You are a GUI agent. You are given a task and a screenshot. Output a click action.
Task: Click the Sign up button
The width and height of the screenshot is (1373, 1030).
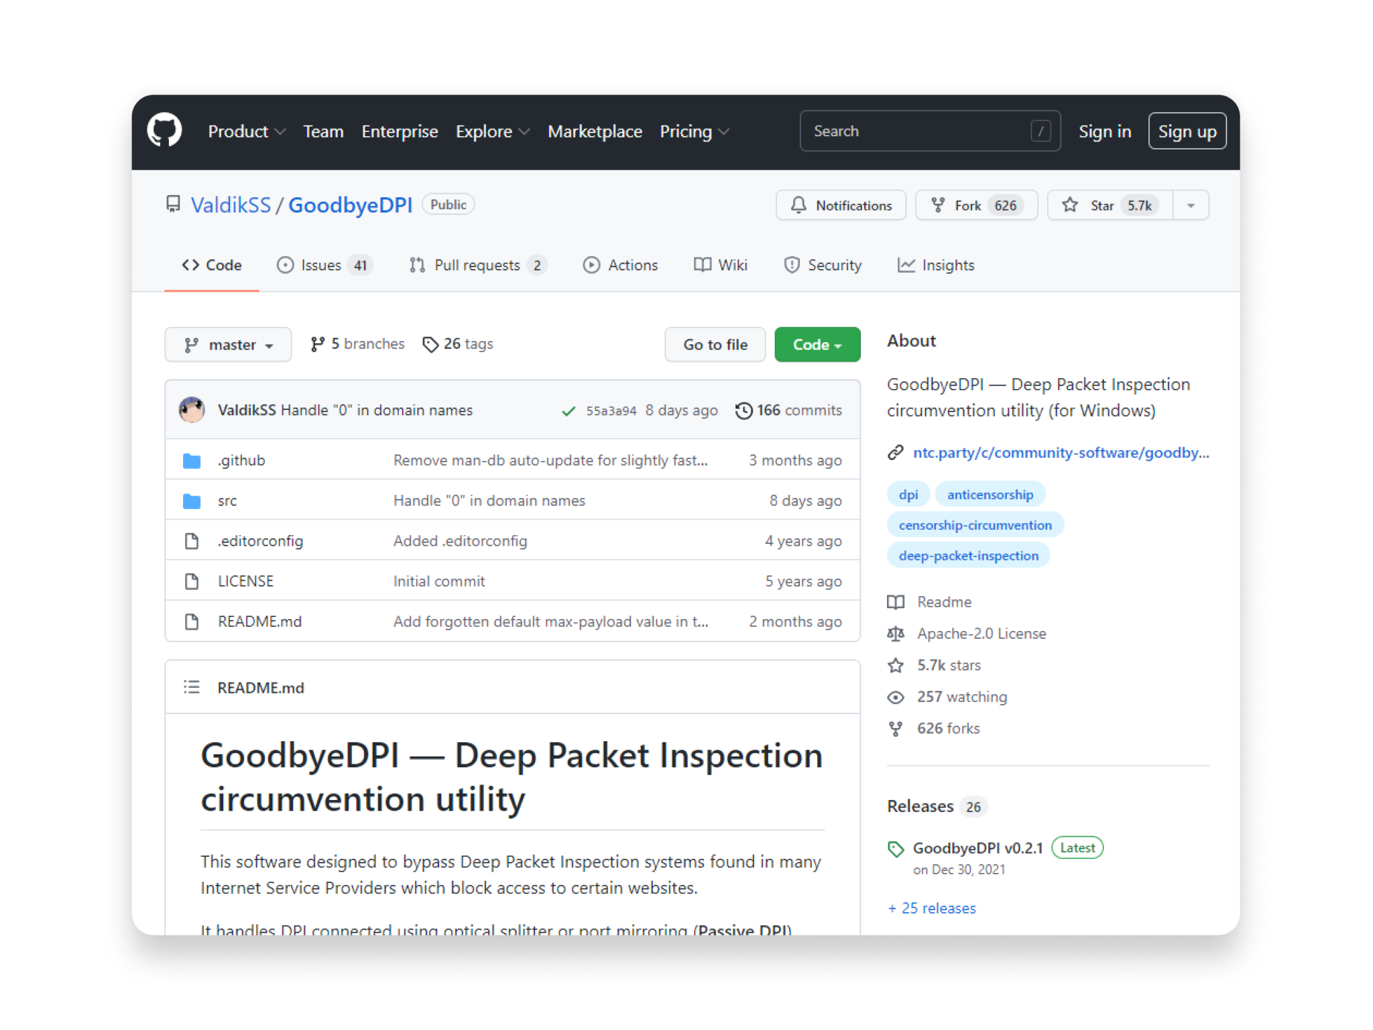point(1187,131)
